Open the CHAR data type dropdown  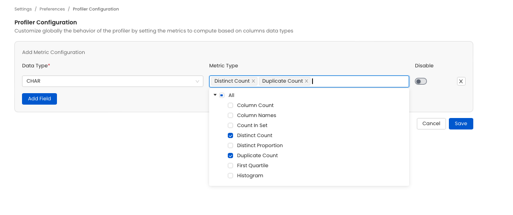point(113,81)
